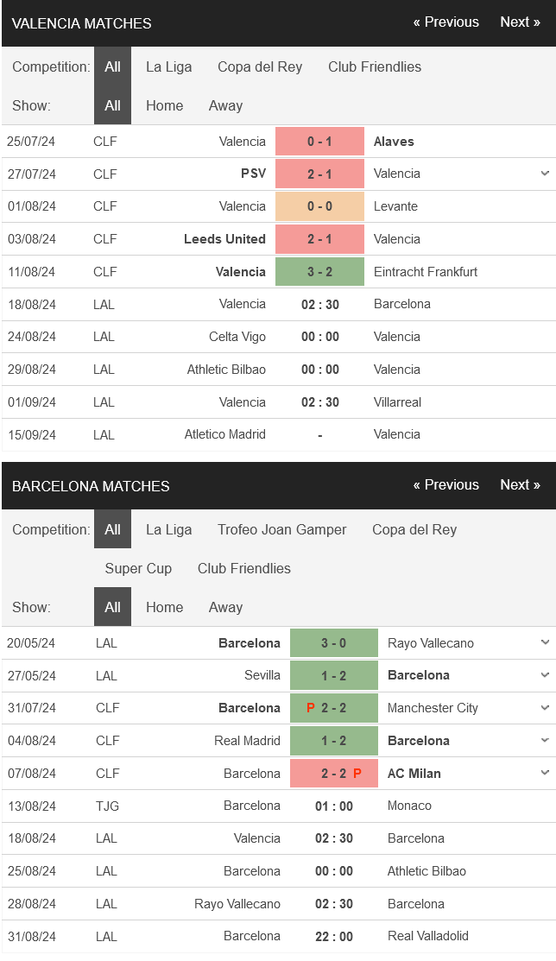556x961 pixels.
Task: Expand Barcelona vs AC Milan match chevron
Action: click(x=545, y=772)
